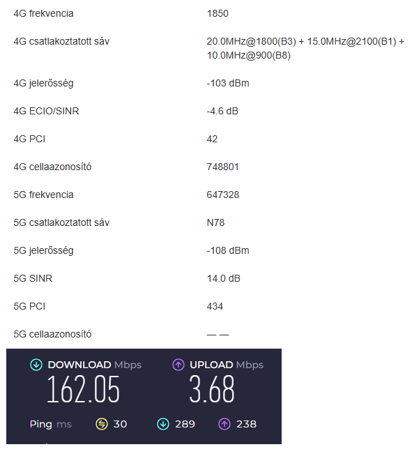This screenshot has width=412, height=463.
Task: Click the 20.0MHz@1800(B3) band aggregation text
Action: [x=251, y=41]
